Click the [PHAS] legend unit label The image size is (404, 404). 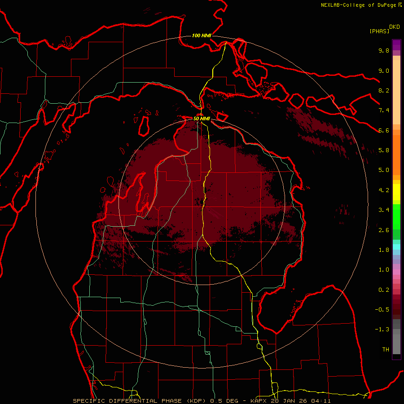point(379,31)
